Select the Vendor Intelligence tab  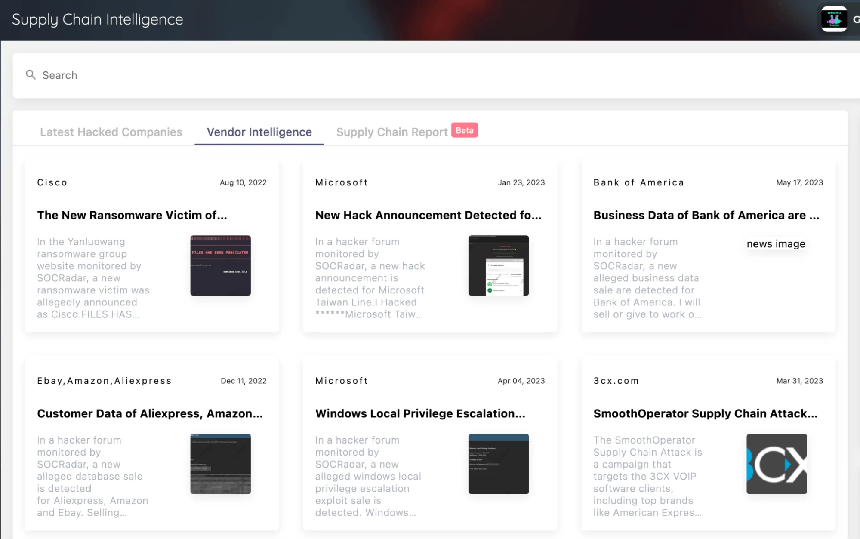259,132
